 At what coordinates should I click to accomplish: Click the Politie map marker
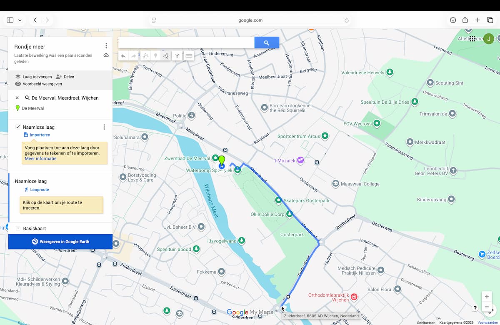pyautogui.click(x=191, y=115)
